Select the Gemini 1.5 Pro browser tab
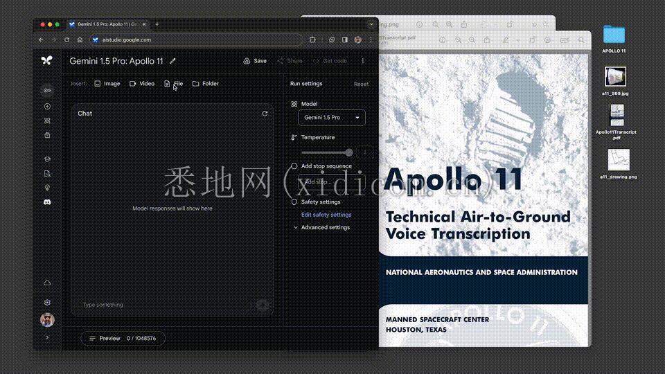 click(107, 24)
